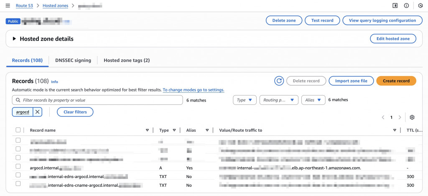This screenshot has height=196, width=428.
Task: Focus the filter records search field
Action: pos(100,100)
